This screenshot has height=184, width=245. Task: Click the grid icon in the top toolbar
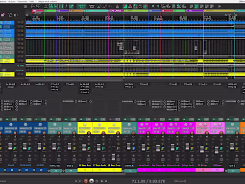[x=25, y=6]
